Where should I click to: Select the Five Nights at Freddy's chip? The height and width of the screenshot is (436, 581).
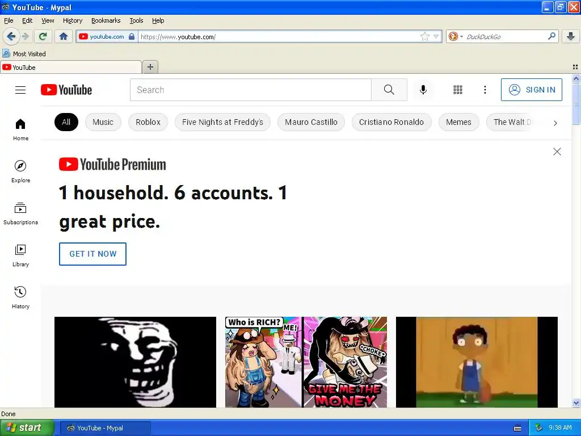[x=222, y=122]
